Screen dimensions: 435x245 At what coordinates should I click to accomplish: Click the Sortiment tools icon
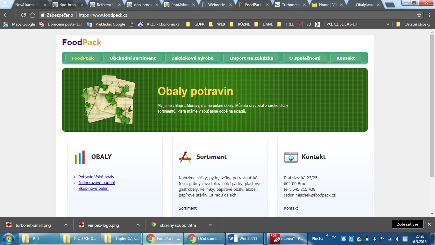coord(185,157)
